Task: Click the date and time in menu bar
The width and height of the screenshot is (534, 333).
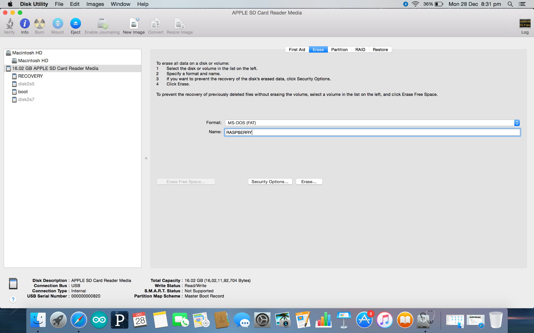Action: pyautogui.click(x=475, y=4)
